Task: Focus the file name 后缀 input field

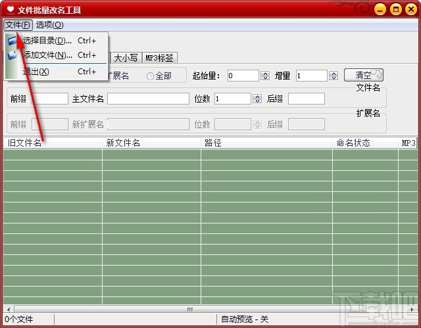Action: tap(307, 99)
